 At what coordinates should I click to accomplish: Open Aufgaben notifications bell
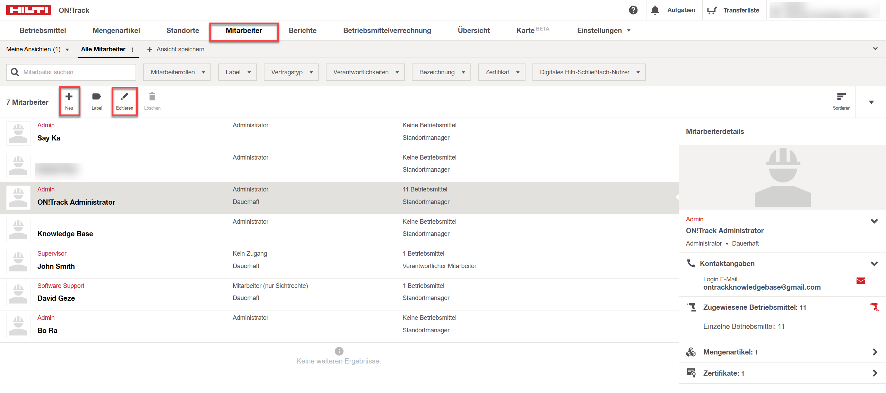[x=655, y=10]
